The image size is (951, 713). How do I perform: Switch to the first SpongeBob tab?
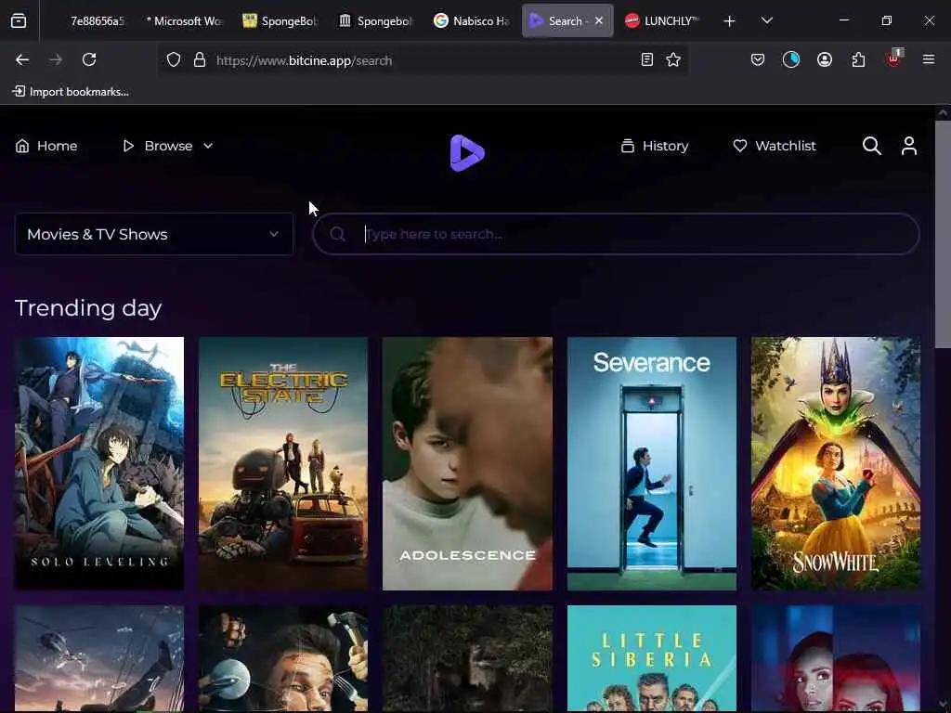pyautogui.click(x=280, y=20)
